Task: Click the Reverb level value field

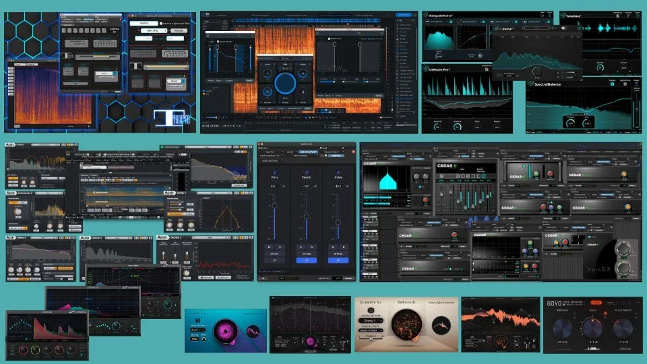Action: point(306,187)
